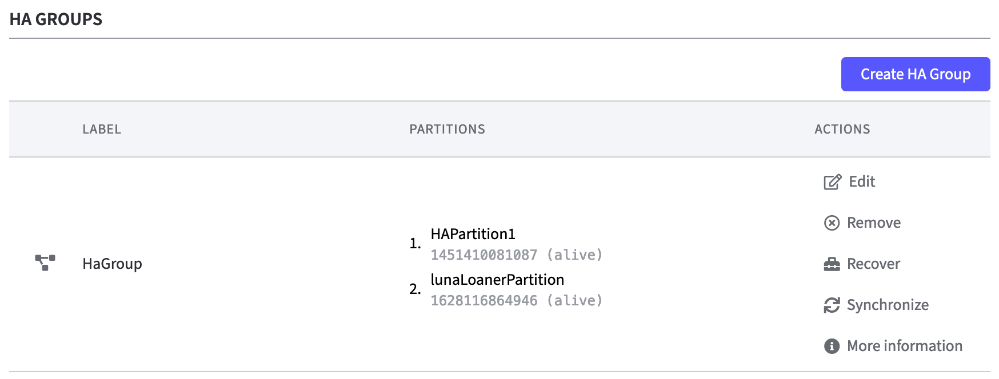Click the More information info icon
The image size is (999, 379).
pos(832,346)
